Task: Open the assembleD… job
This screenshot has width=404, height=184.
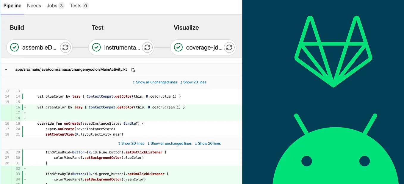Action: pyautogui.click(x=39, y=47)
